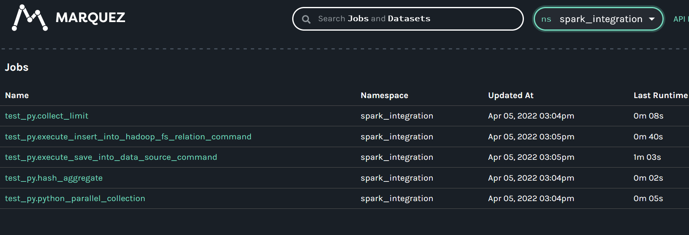Click the Jobs section heading
Viewport: 689px width, 235px height.
pos(16,67)
